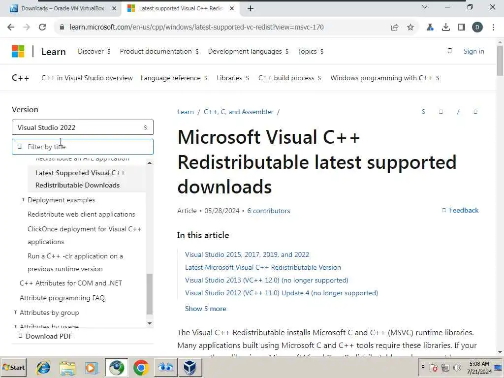The width and height of the screenshot is (504, 378).
Task: Open Windows Media Player taskbar icon
Action: 92,367
